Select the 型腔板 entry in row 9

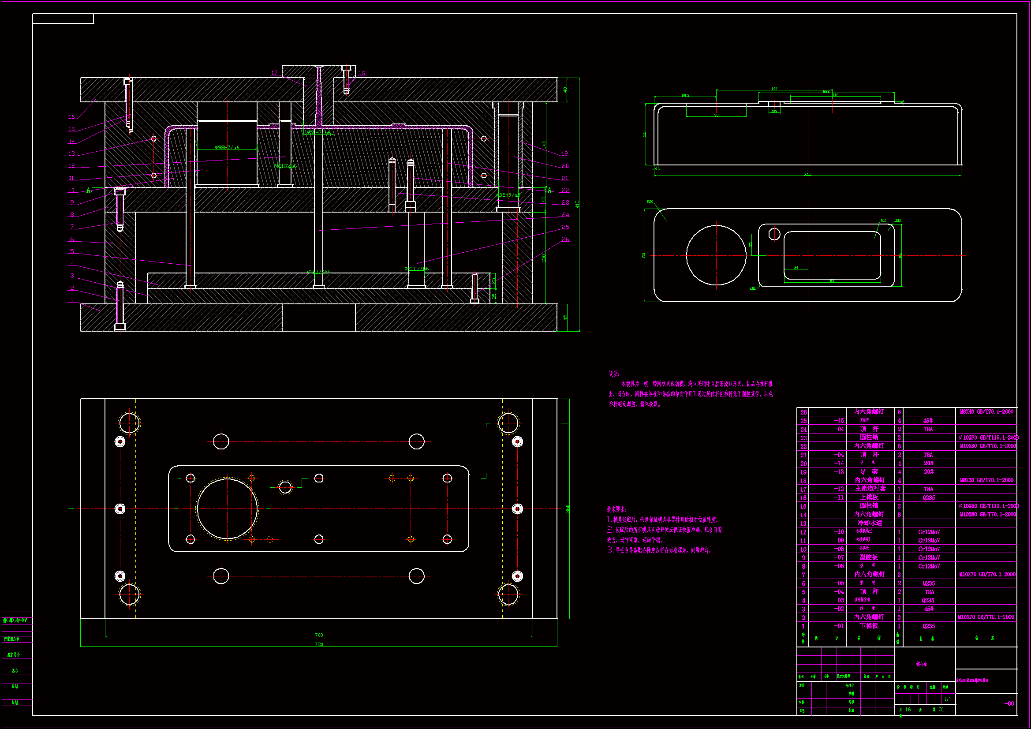(869, 557)
